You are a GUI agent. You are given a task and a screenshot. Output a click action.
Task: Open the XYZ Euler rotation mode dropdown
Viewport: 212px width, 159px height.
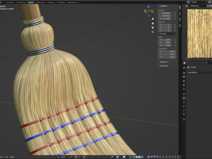point(167,34)
